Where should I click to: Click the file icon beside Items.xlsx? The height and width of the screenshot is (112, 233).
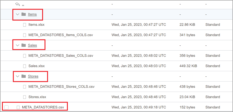25,25
